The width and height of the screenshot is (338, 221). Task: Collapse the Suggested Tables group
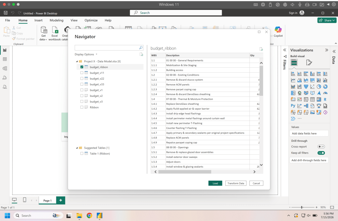(77, 148)
